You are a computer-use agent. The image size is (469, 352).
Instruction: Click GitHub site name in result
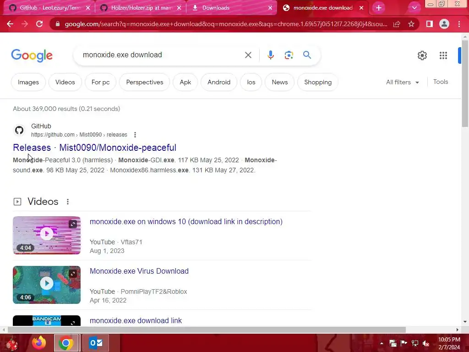click(x=41, y=126)
